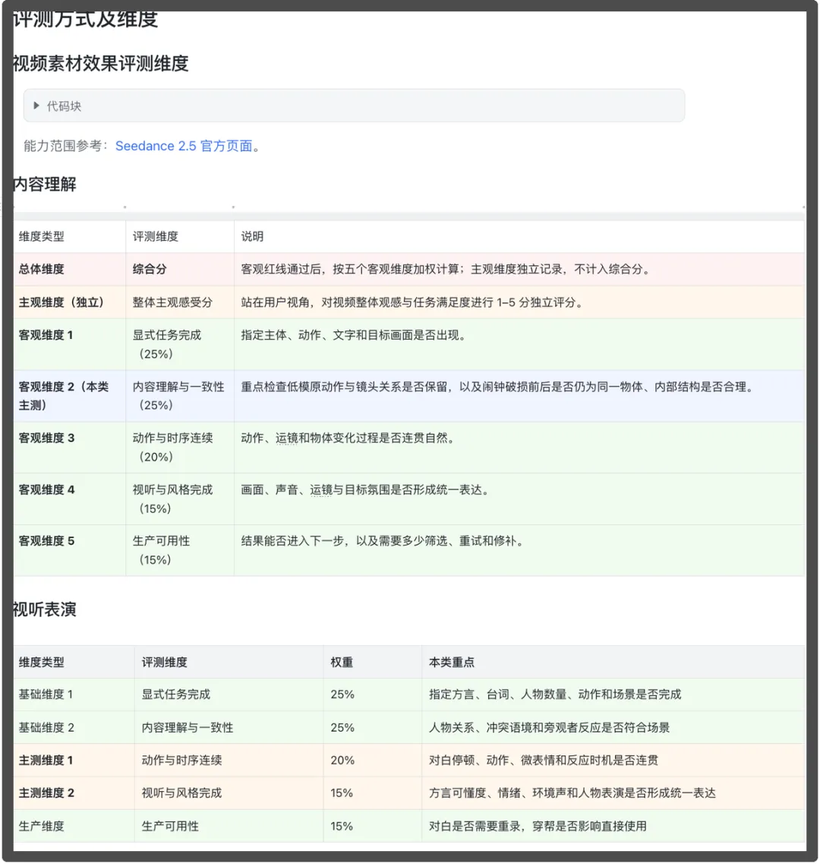Image resolution: width=820 pixels, height=864 pixels.
Task: Click the 说明 column header
Action: click(x=519, y=237)
